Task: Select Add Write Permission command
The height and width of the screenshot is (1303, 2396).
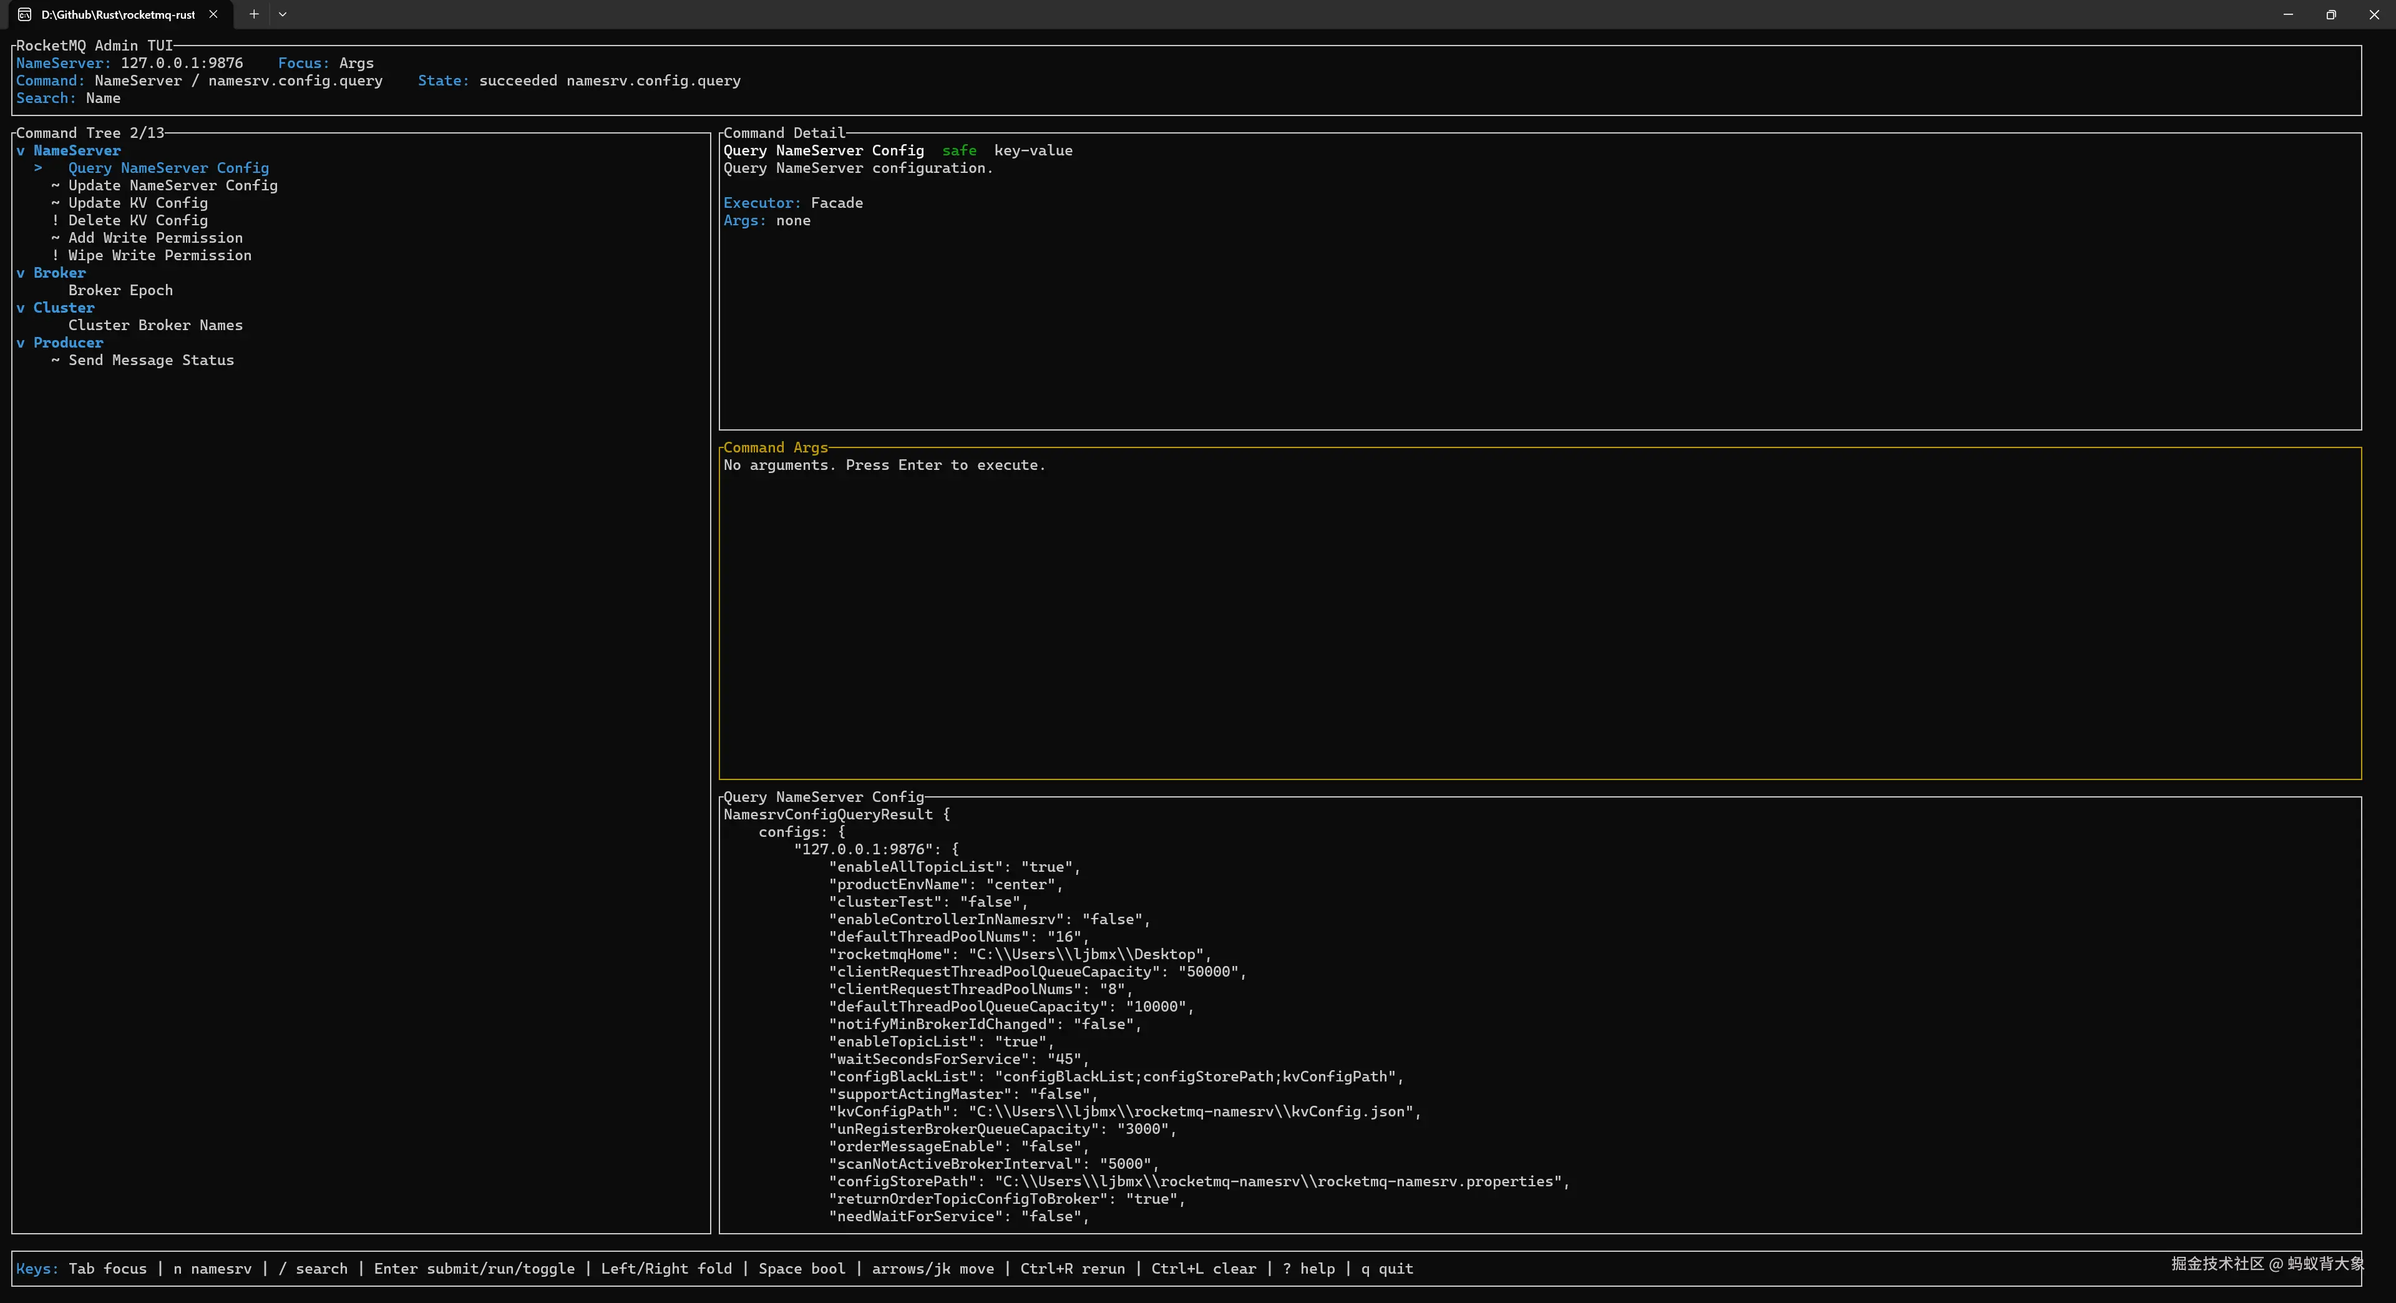Action: pyautogui.click(x=155, y=238)
